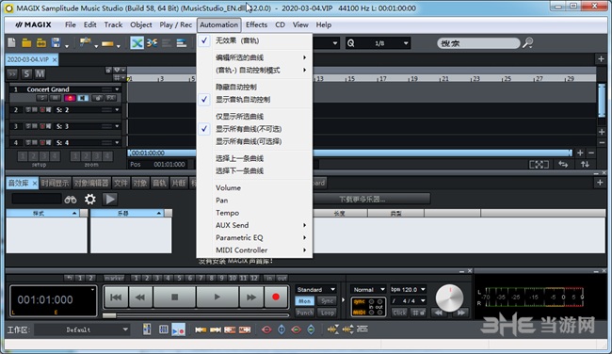
Task: Select 隐藏自动控制 menu entry
Action: click(254, 87)
